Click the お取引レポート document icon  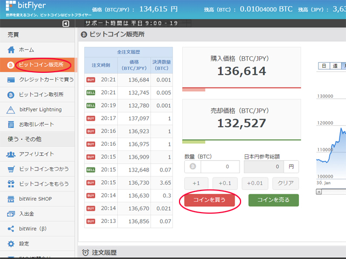pos(11,125)
